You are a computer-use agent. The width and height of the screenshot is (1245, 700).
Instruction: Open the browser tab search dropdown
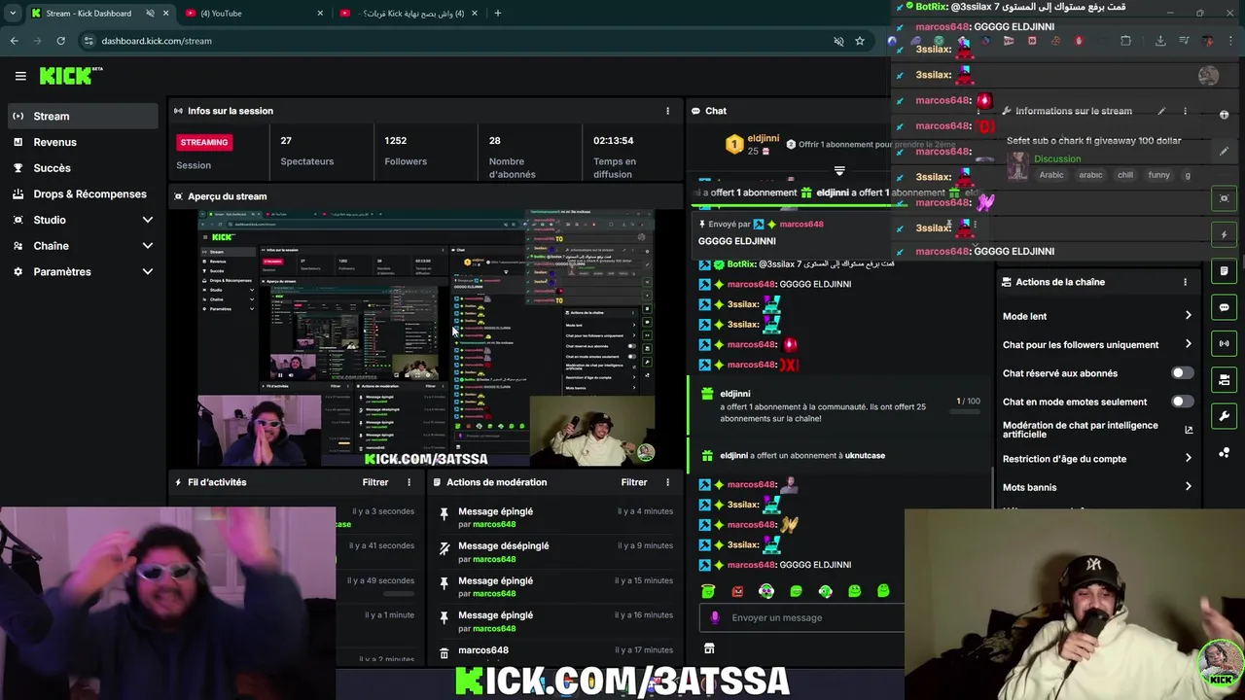click(13, 14)
